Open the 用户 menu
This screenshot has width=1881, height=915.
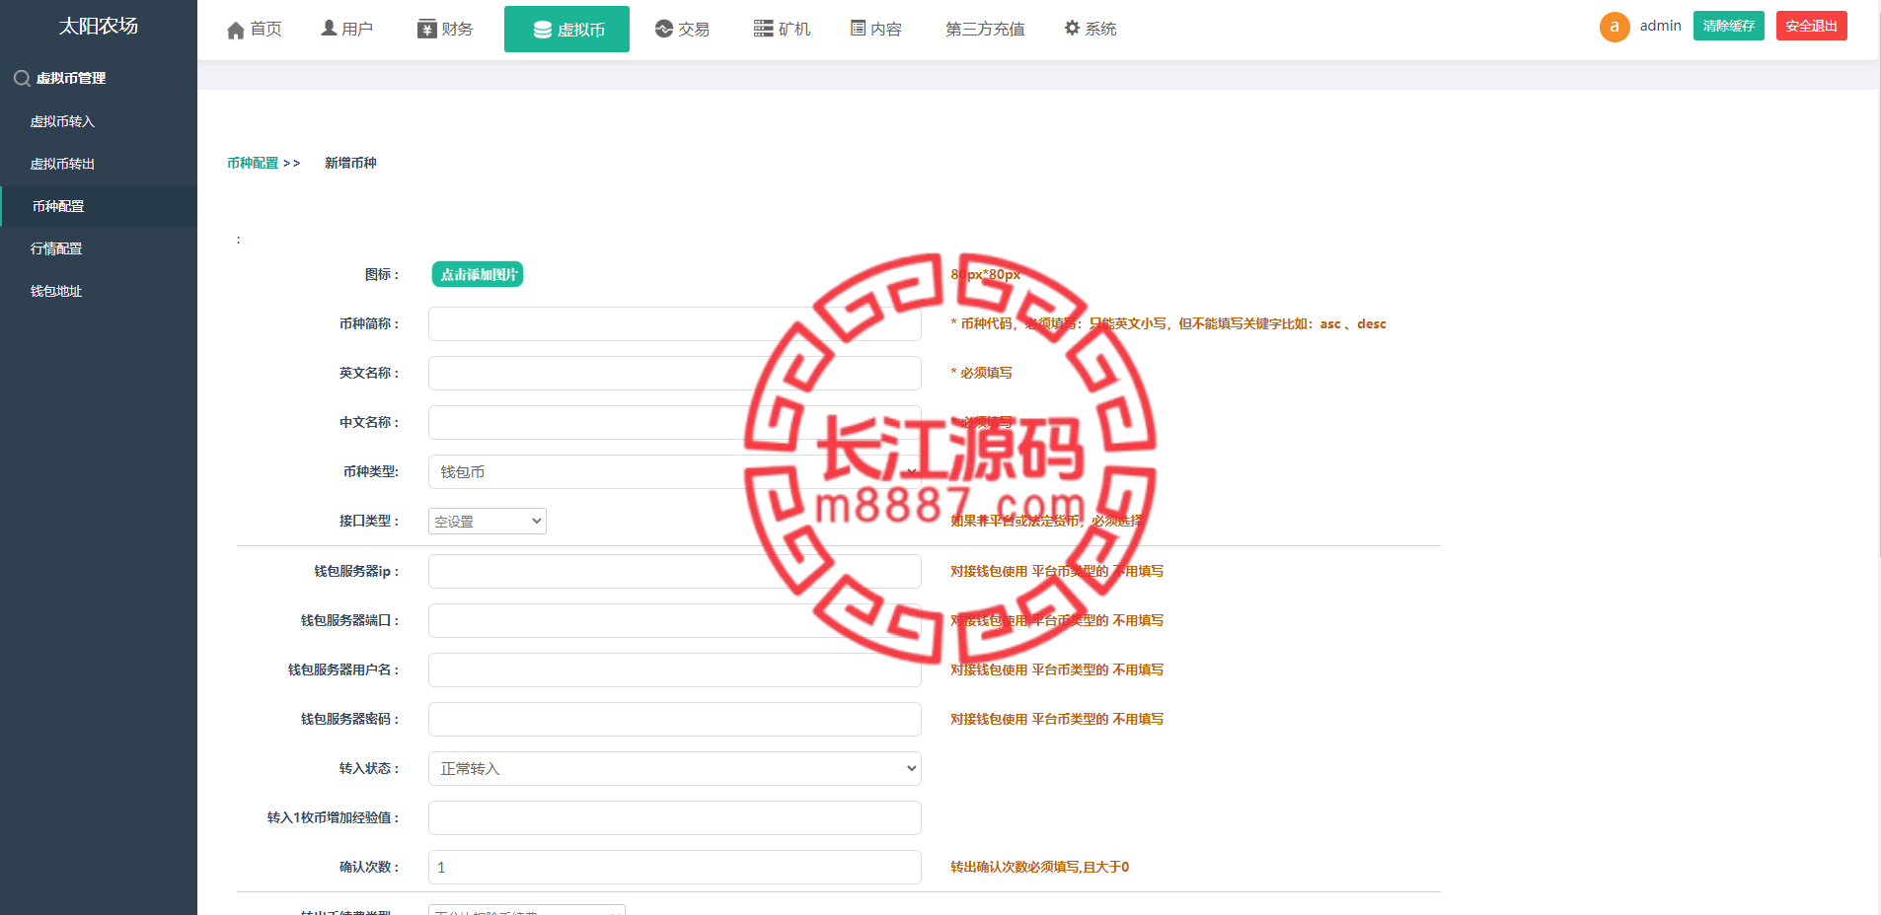click(347, 30)
